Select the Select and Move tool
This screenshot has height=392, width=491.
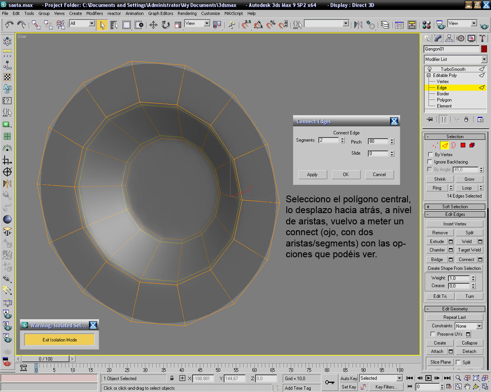point(153,25)
